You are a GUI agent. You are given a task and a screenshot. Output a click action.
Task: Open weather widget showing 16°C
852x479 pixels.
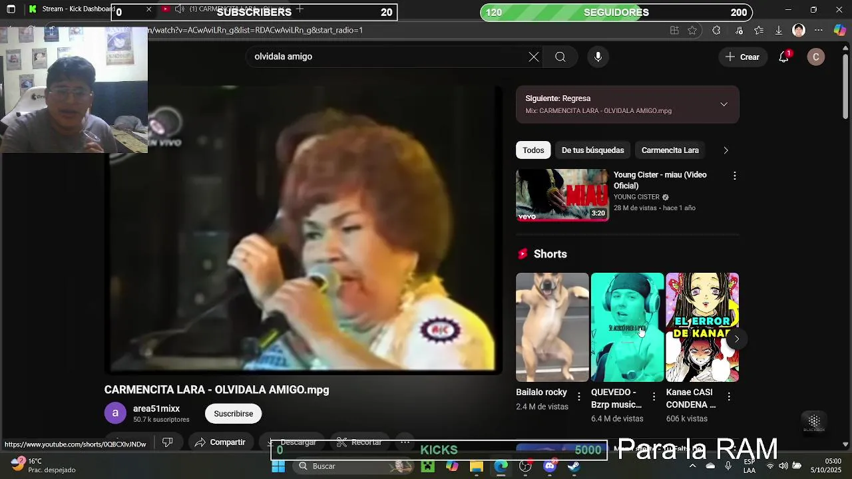tap(43, 466)
